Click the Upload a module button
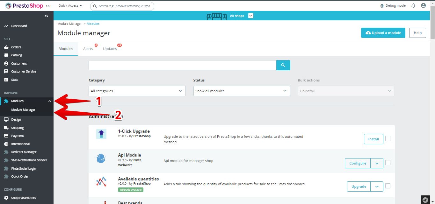The image size is (435, 204). pyautogui.click(x=383, y=33)
